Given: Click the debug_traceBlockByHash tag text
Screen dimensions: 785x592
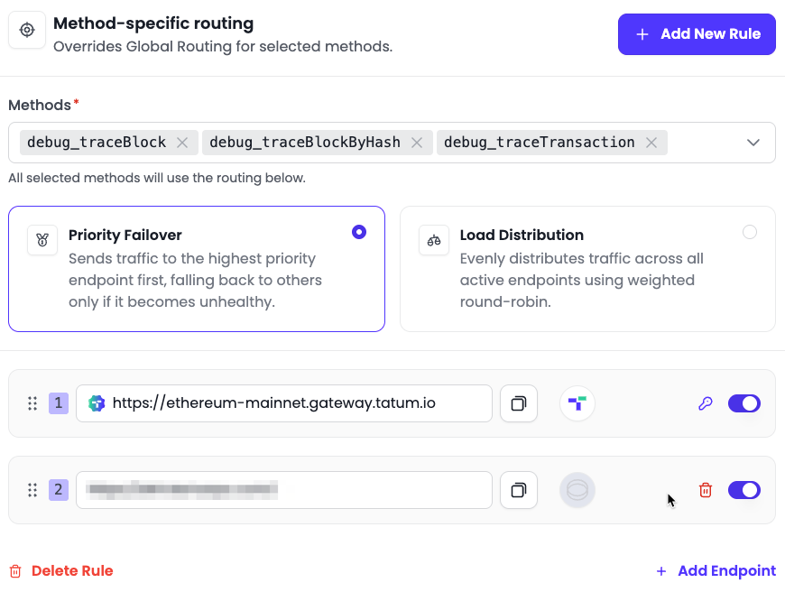Looking at the screenshot, I should coord(305,143).
